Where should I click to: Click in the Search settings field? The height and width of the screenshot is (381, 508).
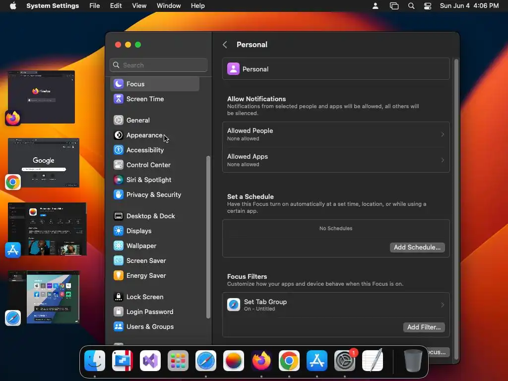point(158,65)
